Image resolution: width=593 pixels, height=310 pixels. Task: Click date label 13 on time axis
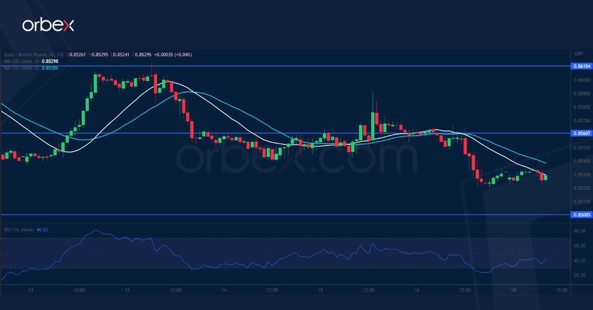[x=127, y=290]
